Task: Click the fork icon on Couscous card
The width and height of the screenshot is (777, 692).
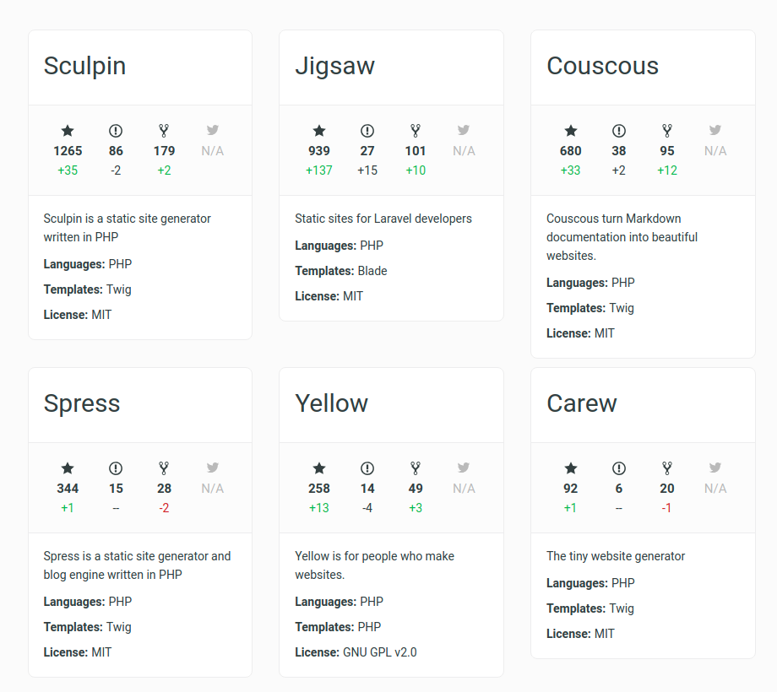Action: [667, 131]
